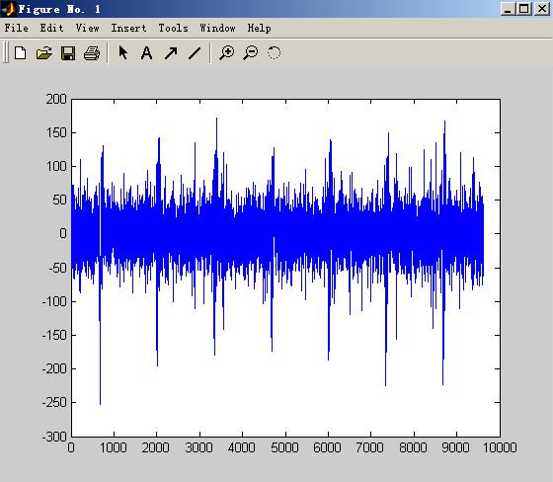Expand the View menu

pyautogui.click(x=87, y=28)
